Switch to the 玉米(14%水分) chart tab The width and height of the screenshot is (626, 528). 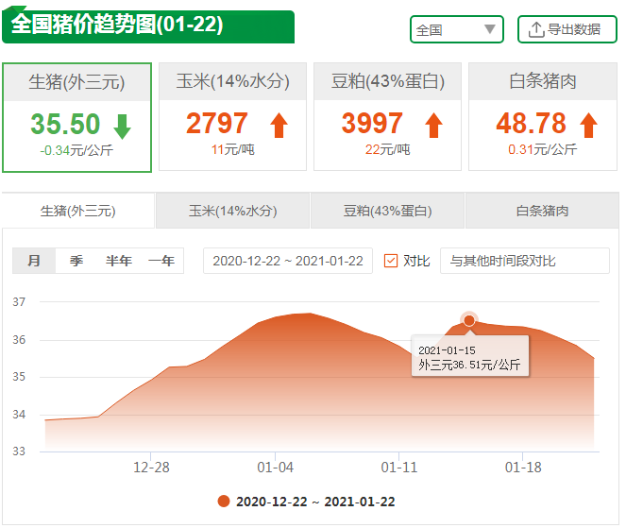point(232,212)
